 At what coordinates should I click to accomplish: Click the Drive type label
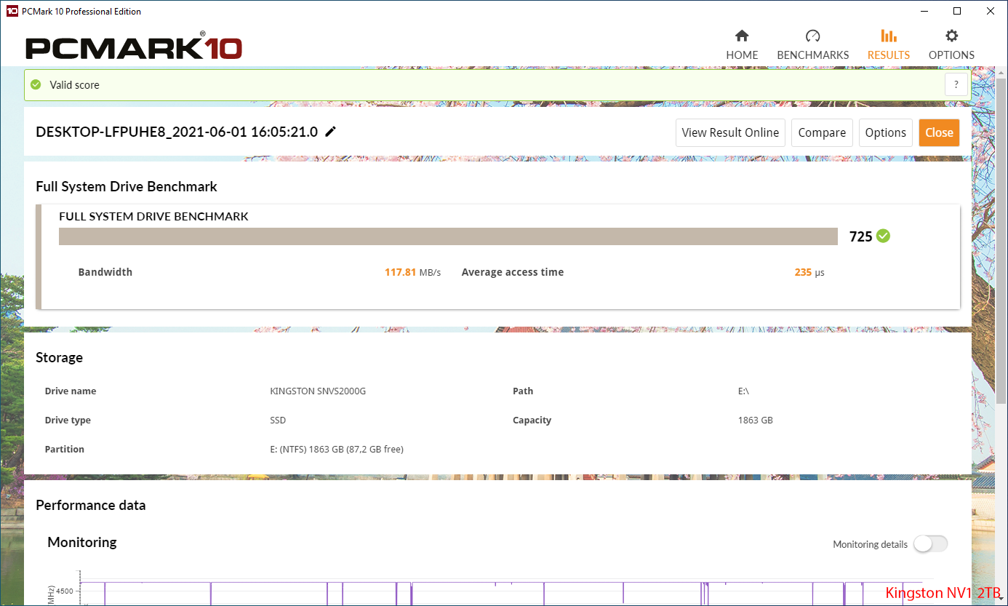coord(68,420)
